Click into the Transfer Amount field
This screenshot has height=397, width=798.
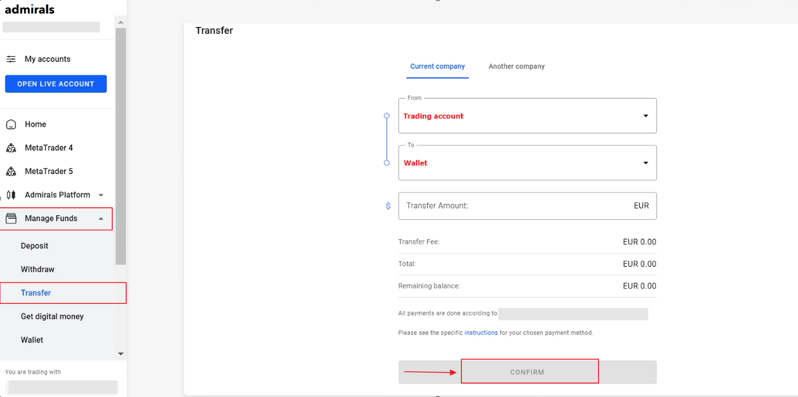527,206
